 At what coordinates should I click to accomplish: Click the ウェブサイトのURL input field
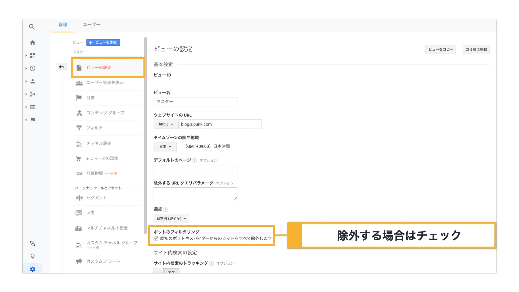(x=219, y=124)
